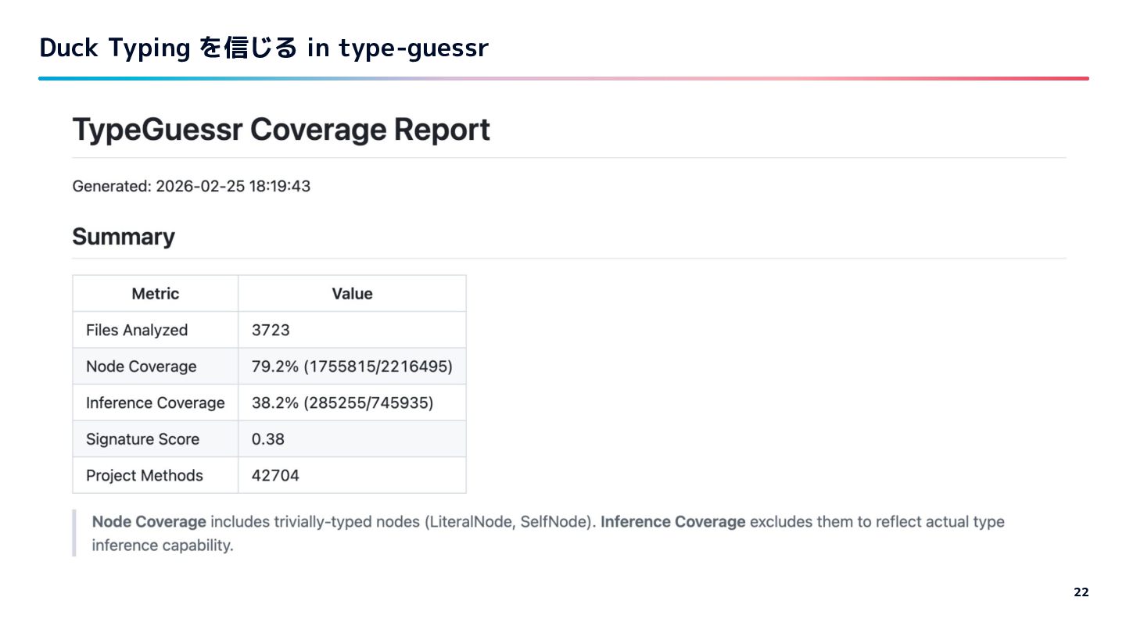This screenshot has width=1126, height=633.
Task: Select the 'Signature Score' row label
Action: point(142,439)
